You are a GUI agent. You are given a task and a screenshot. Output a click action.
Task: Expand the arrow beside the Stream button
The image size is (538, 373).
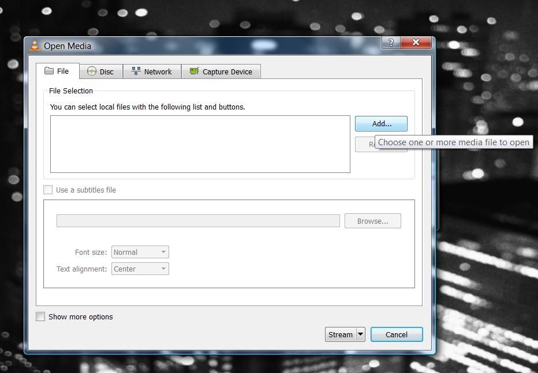(361, 334)
